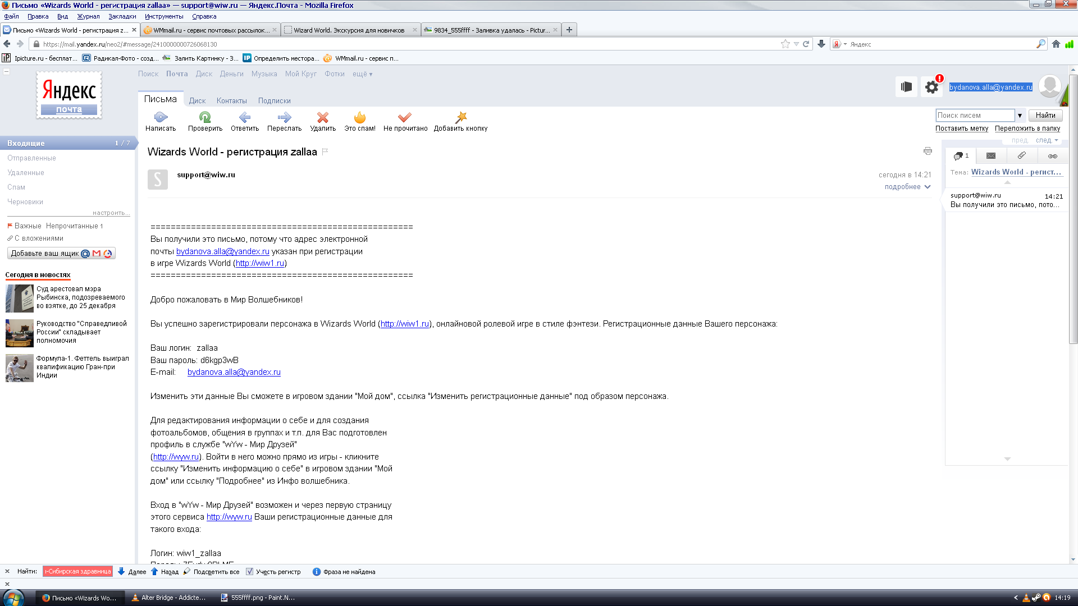Show attachments paperclip icon in side panel
Viewport: 1078px width, 606px height.
1022,156
